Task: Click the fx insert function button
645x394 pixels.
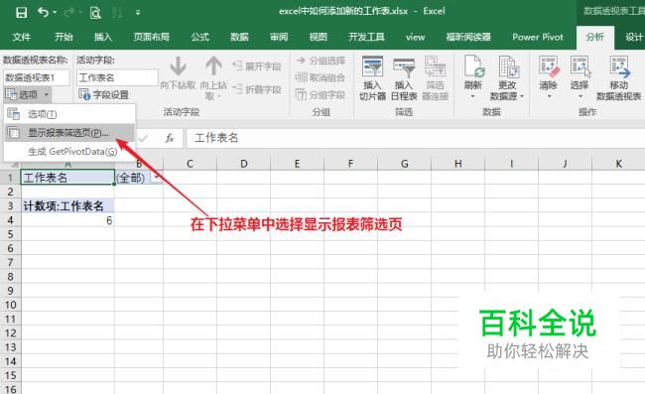Action: [x=170, y=138]
